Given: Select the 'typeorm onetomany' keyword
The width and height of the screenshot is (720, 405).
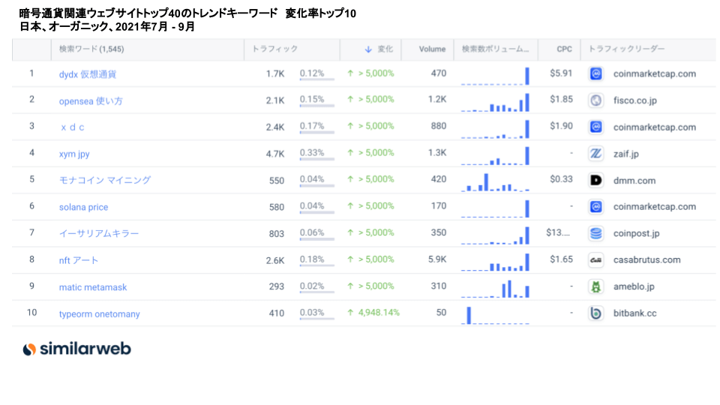Looking at the screenshot, I should [99, 313].
